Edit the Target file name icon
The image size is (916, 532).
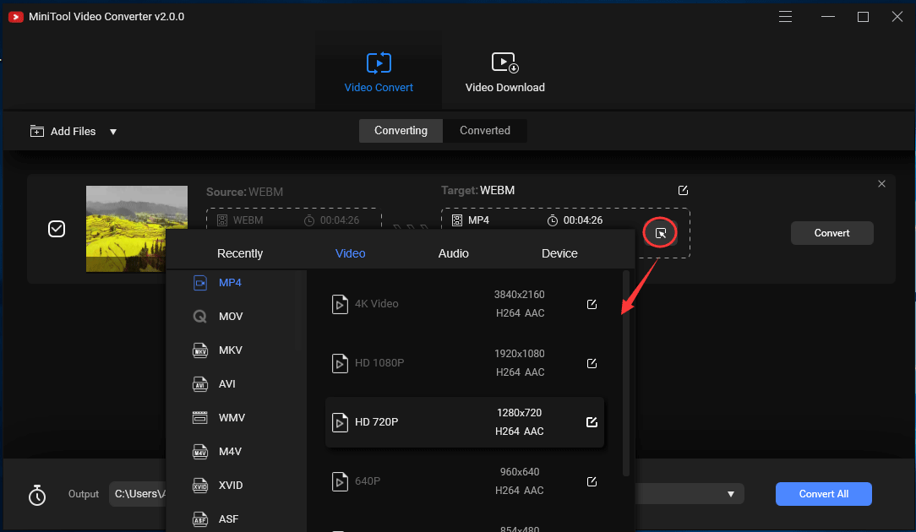click(683, 190)
